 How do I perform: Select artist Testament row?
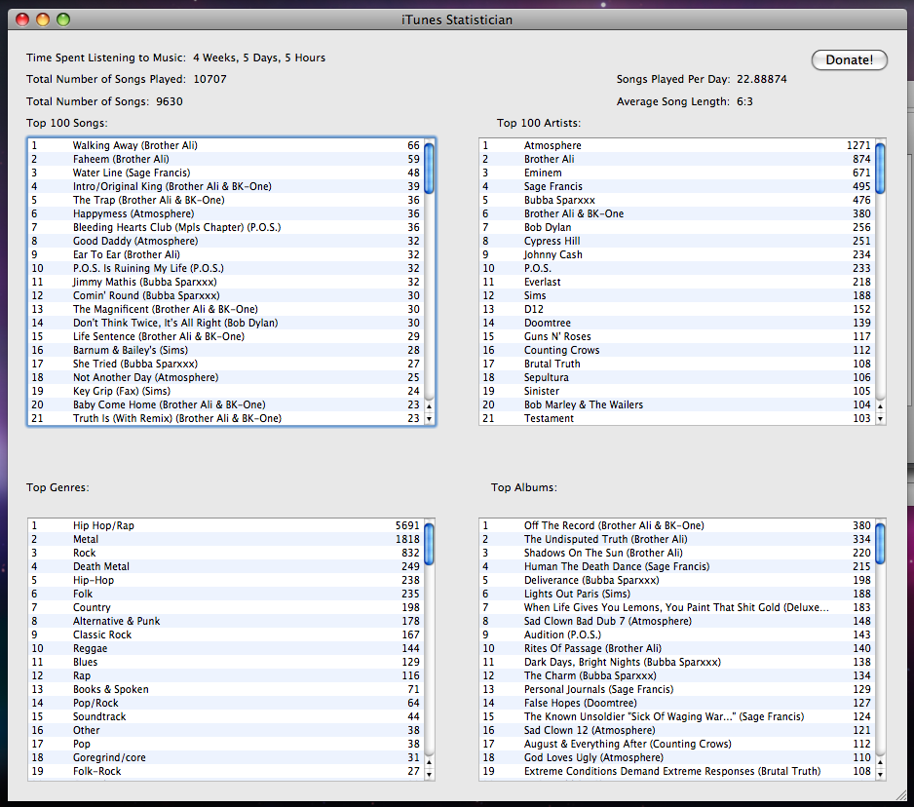677,418
